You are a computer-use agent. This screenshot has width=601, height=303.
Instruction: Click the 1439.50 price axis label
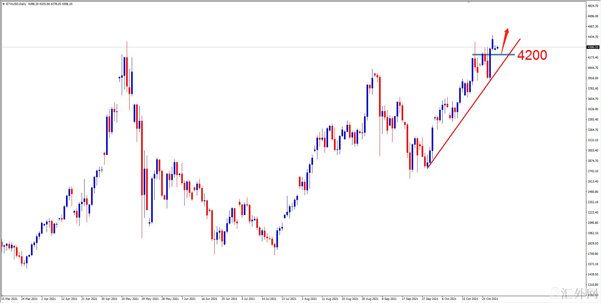pos(593,275)
